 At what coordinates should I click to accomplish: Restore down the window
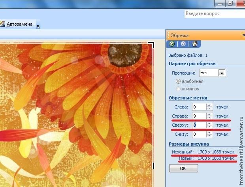230,3
